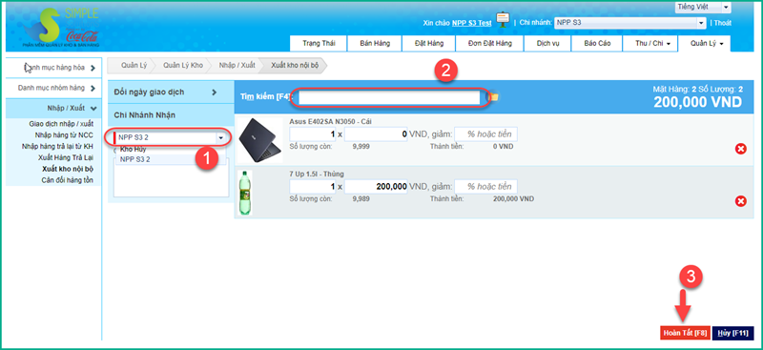The width and height of the screenshot is (763, 350).
Task: Switch to the Báo Cáo tab
Action: pos(597,43)
